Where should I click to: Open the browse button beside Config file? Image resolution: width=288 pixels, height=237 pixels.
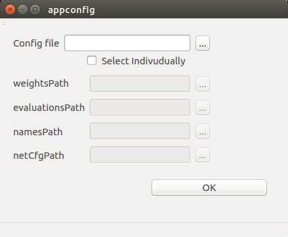coord(203,43)
